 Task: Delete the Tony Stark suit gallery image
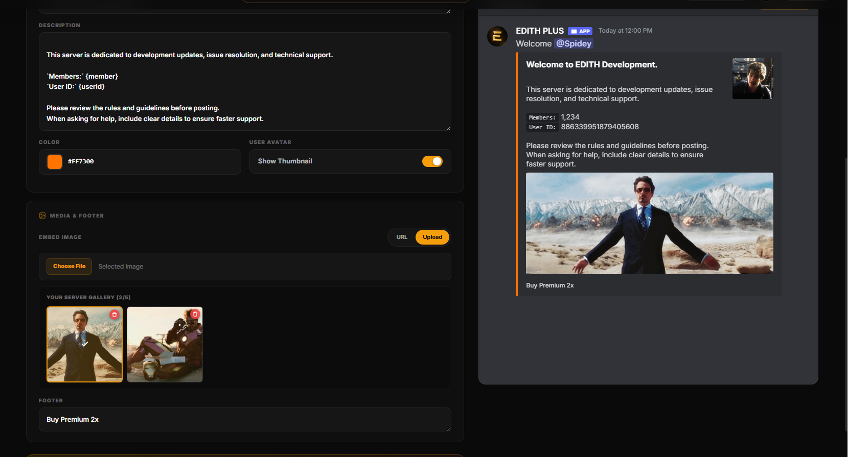114,315
